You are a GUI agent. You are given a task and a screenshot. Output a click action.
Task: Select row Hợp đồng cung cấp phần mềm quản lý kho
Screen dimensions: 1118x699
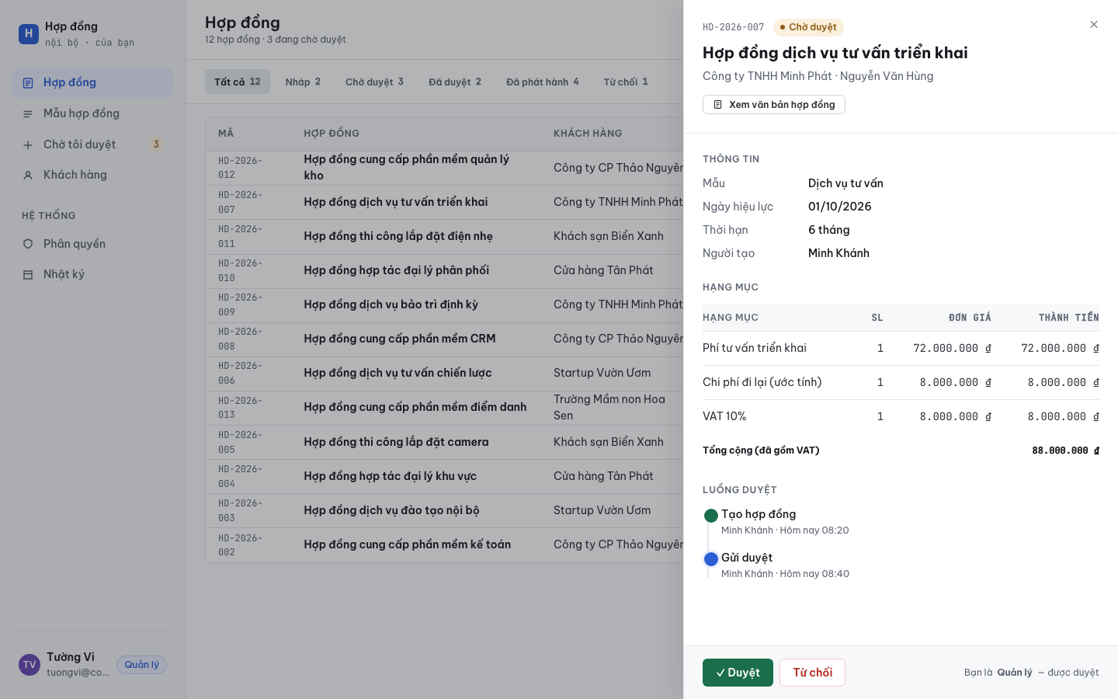(x=444, y=168)
